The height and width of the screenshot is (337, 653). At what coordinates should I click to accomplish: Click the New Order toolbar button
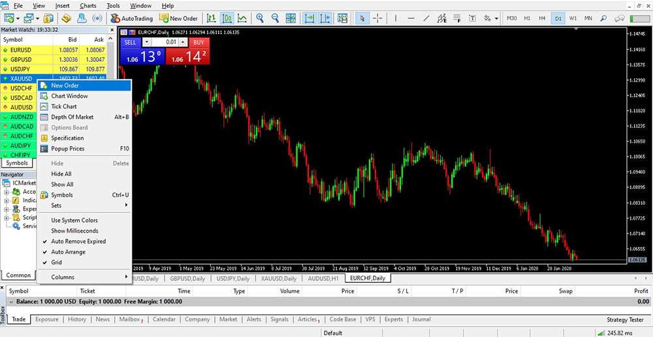click(178, 18)
